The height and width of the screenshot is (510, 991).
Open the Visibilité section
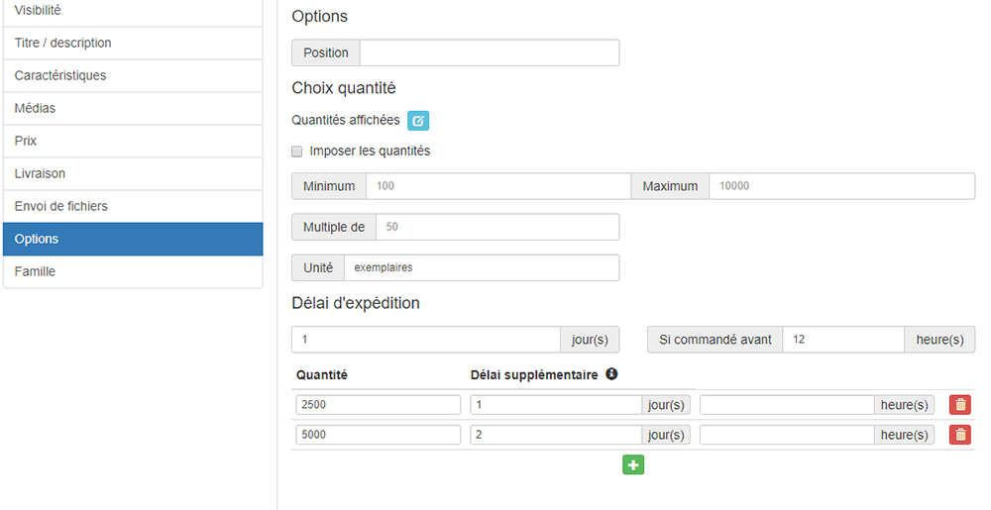(133, 11)
